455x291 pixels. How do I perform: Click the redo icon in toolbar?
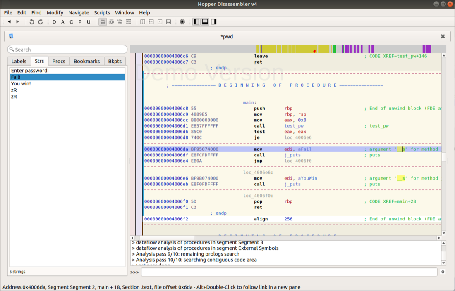[x=41, y=22]
